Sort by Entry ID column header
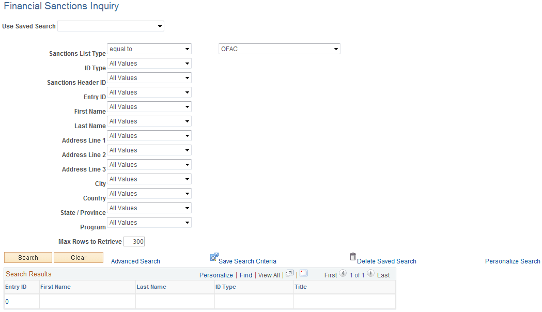542x312 pixels. (x=16, y=287)
